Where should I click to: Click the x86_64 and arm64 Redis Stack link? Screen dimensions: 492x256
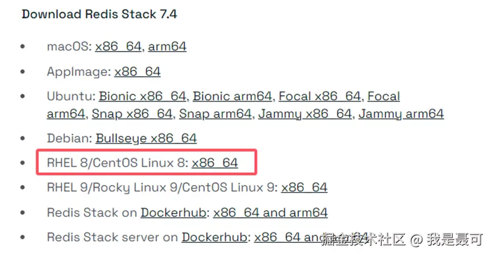(270, 213)
